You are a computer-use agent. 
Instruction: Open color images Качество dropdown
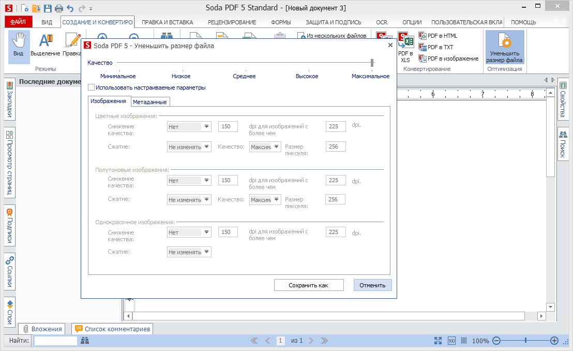point(265,147)
